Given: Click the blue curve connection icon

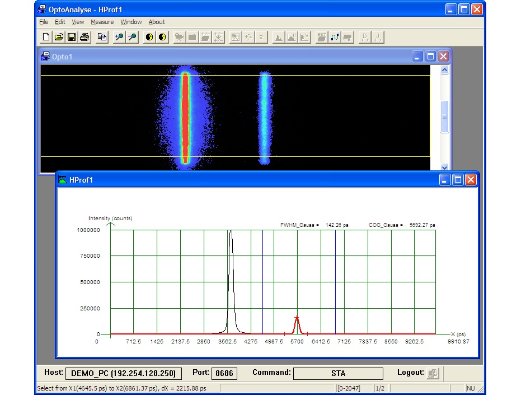Looking at the screenshot, I should point(335,37).
